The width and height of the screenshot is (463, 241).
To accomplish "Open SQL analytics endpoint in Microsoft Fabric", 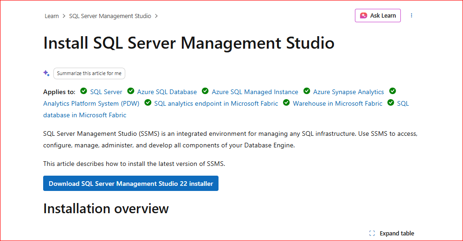I will [x=216, y=103].
